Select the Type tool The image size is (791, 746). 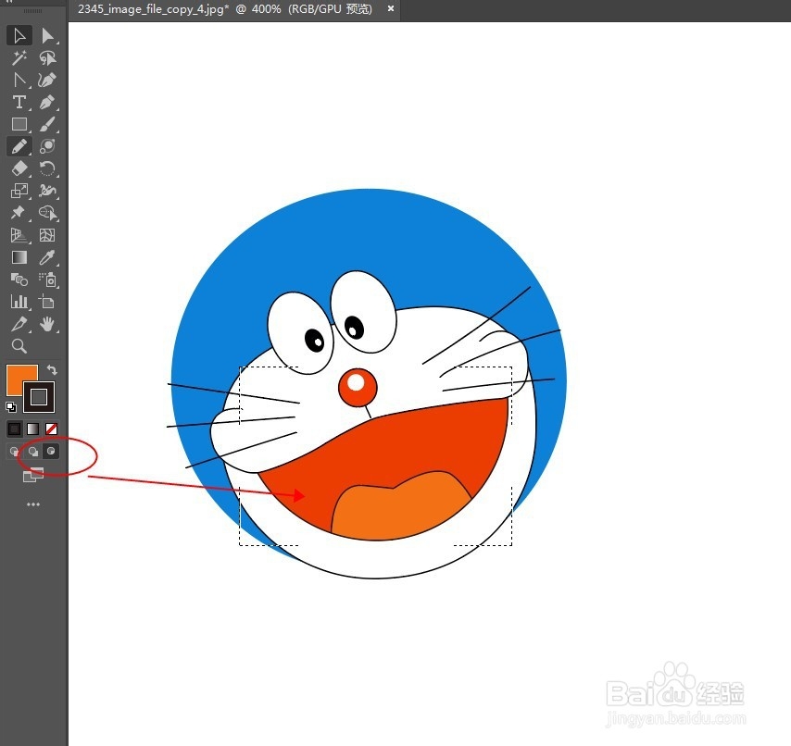(x=19, y=103)
